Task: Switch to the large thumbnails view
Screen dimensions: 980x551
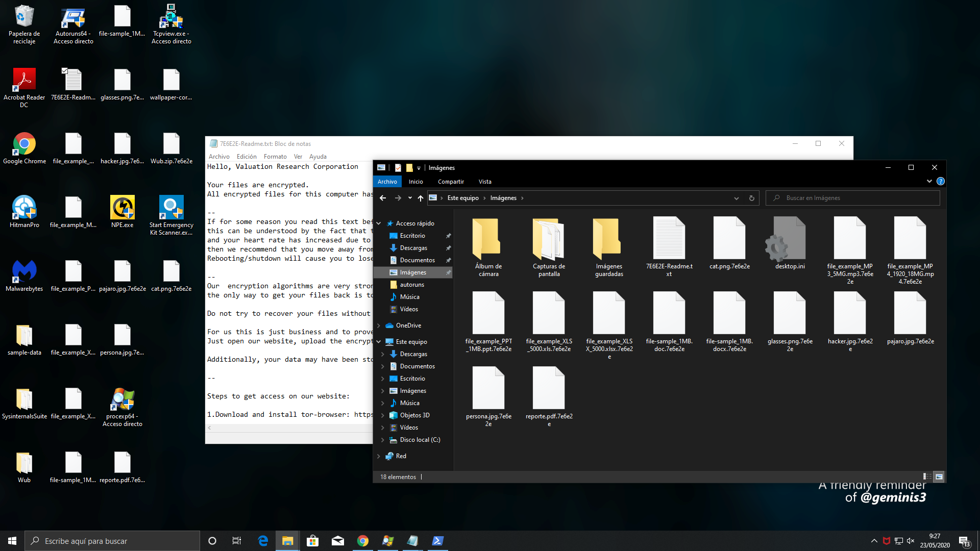Action: pos(939,477)
